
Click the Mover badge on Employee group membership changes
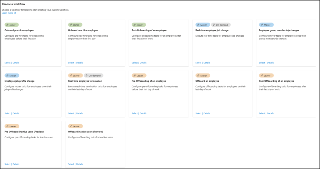click(x=266, y=25)
